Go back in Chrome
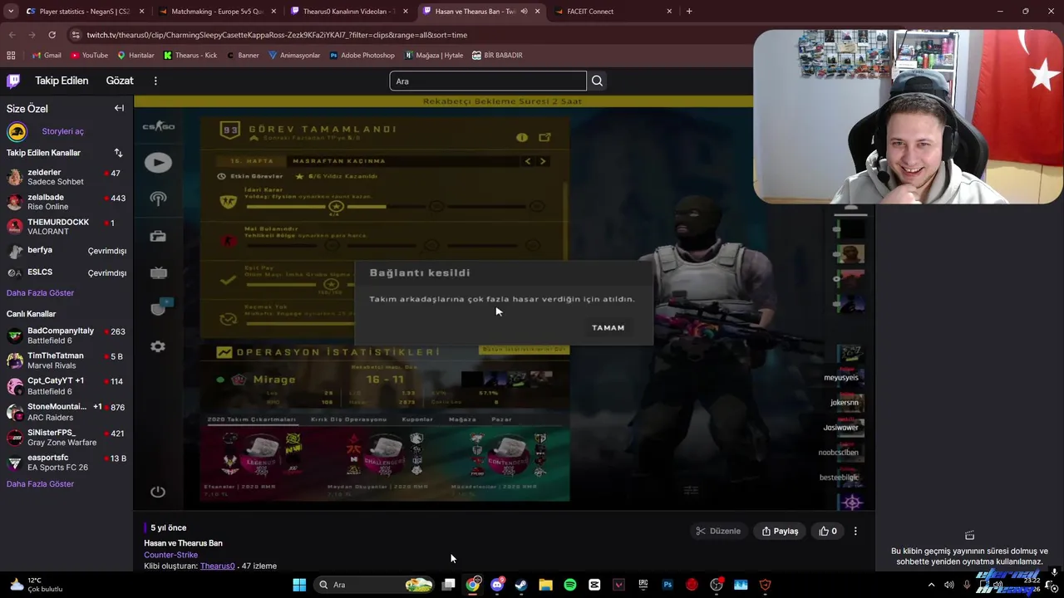Image resolution: width=1064 pixels, height=598 pixels. 12,35
